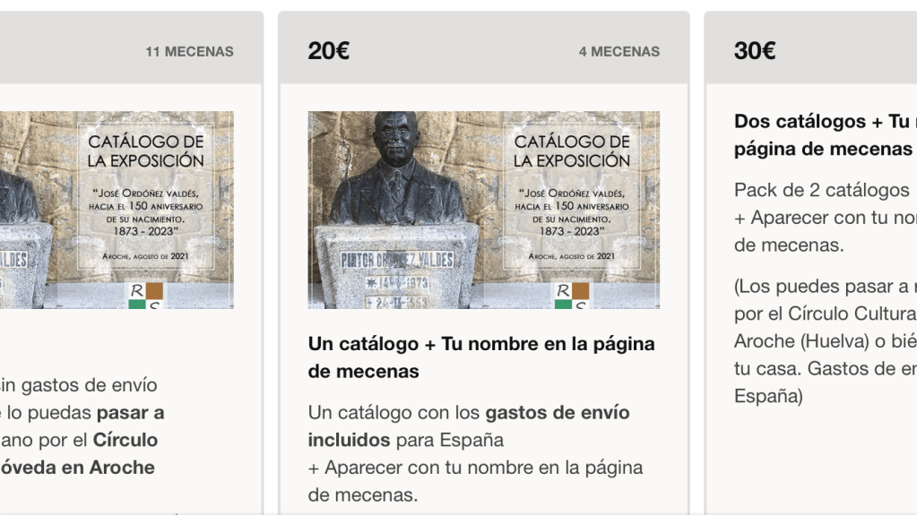The width and height of the screenshot is (917, 515).
Task: Click 'gastos de envío incluidos' description text
Action: click(469, 426)
